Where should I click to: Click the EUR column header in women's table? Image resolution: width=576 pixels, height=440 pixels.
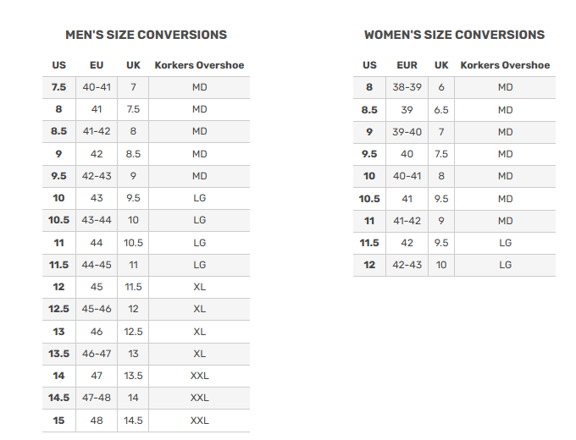click(x=407, y=65)
